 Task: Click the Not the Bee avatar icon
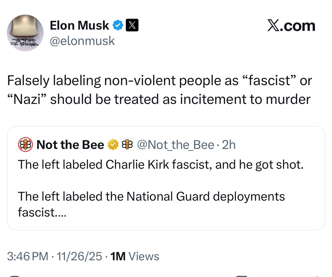pos(25,145)
